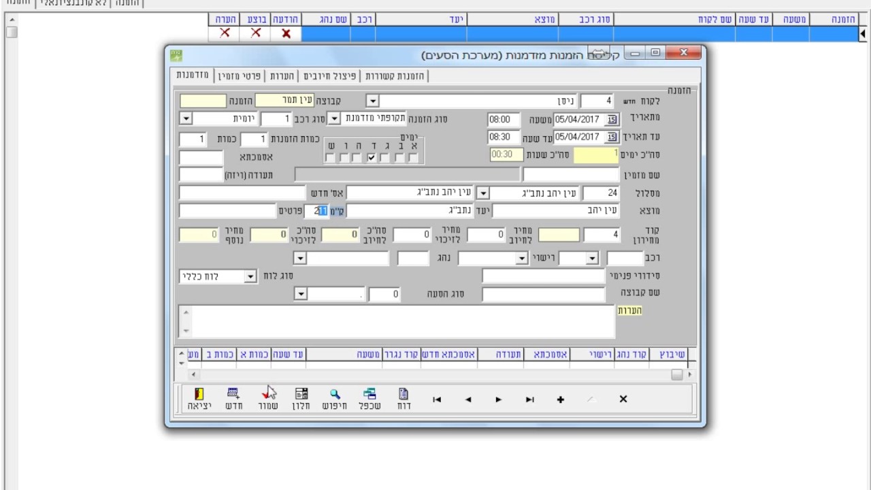Open the פיצול חיובים tab
Image resolution: width=871 pixels, height=490 pixels.
click(x=330, y=76)
